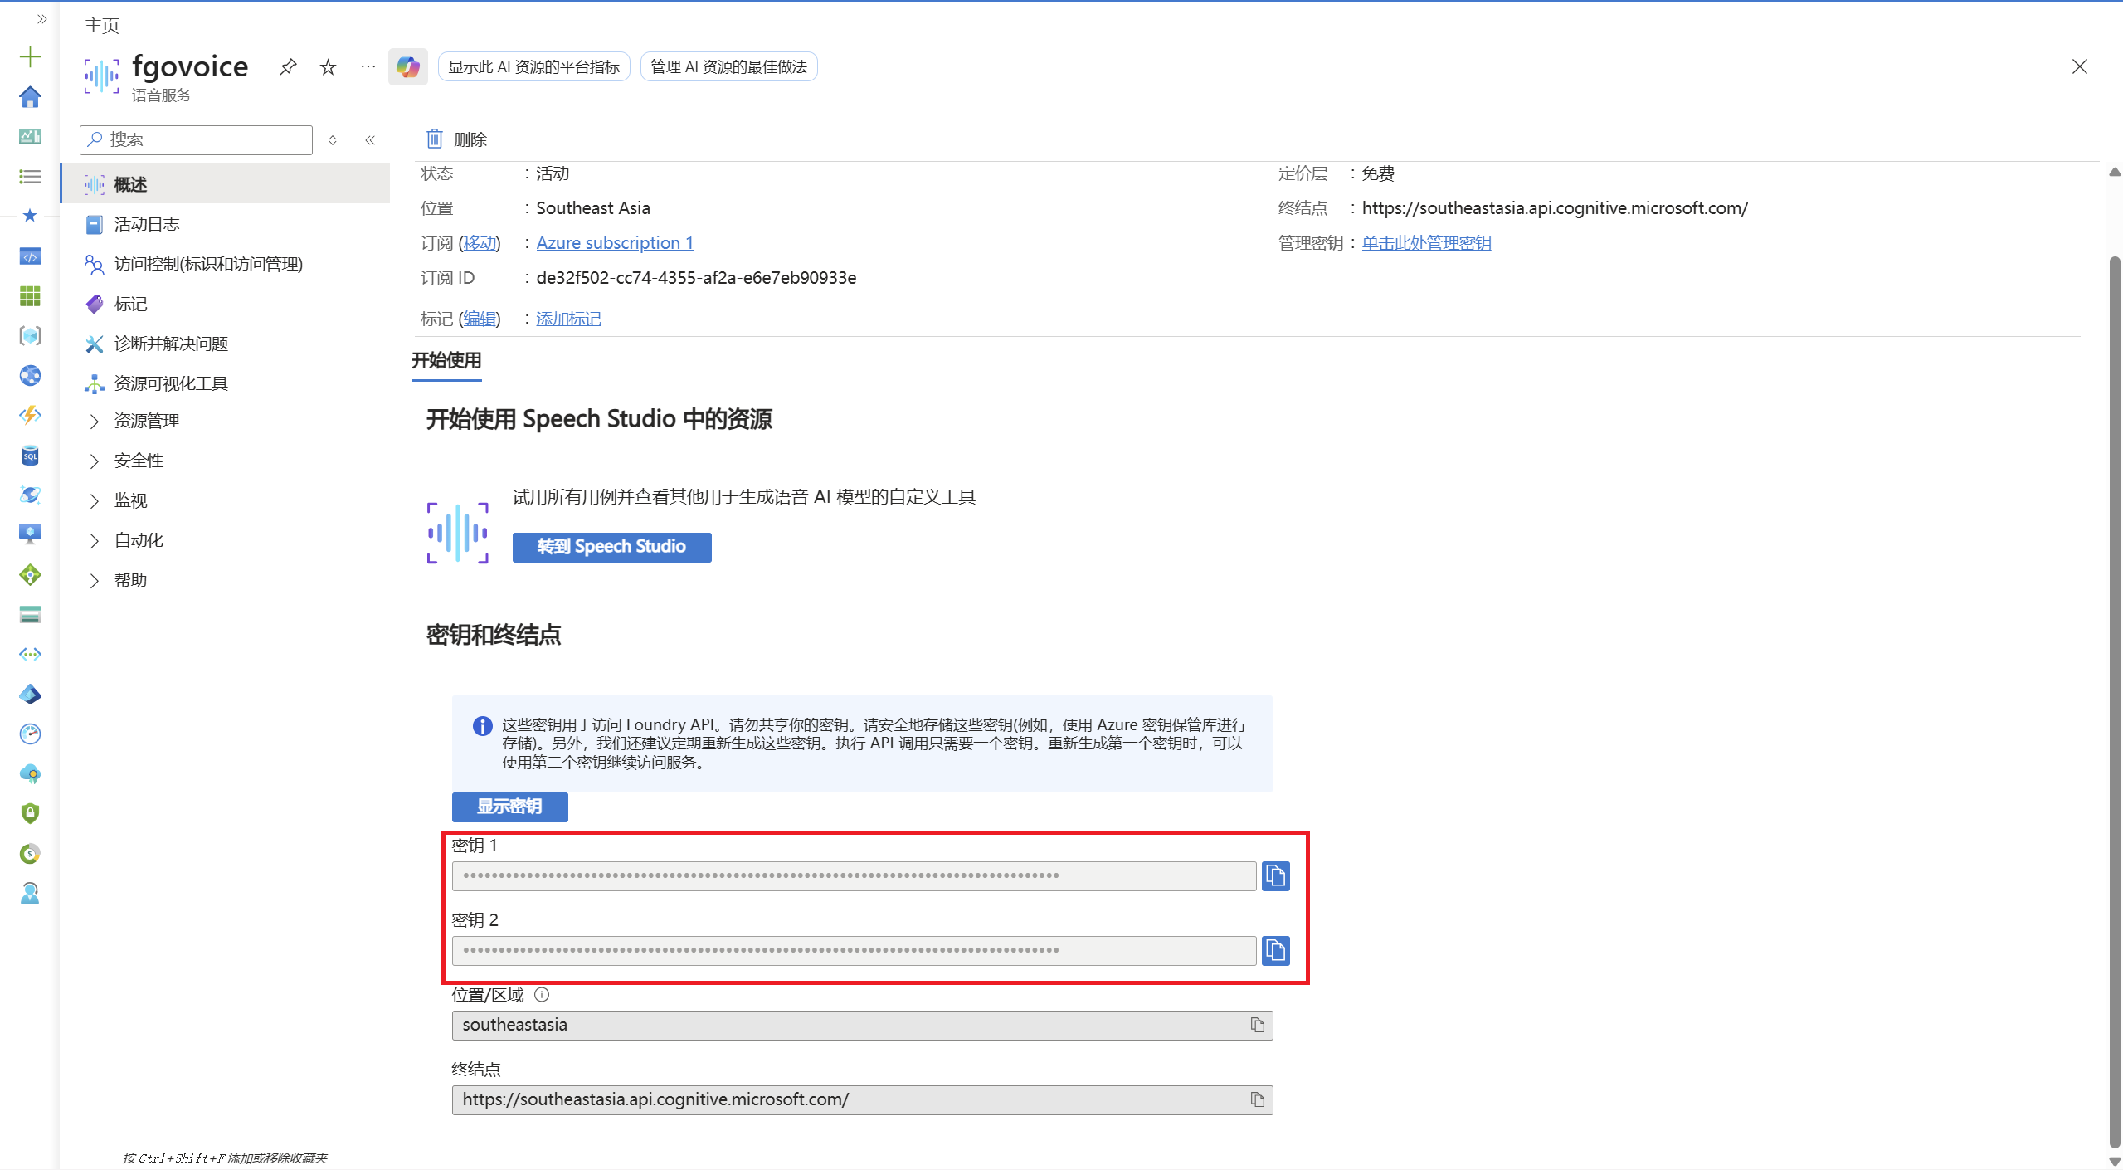Copy Key 2 (密钥 2) to clipboard
2123x1170 pixels.
[1275, 950]
